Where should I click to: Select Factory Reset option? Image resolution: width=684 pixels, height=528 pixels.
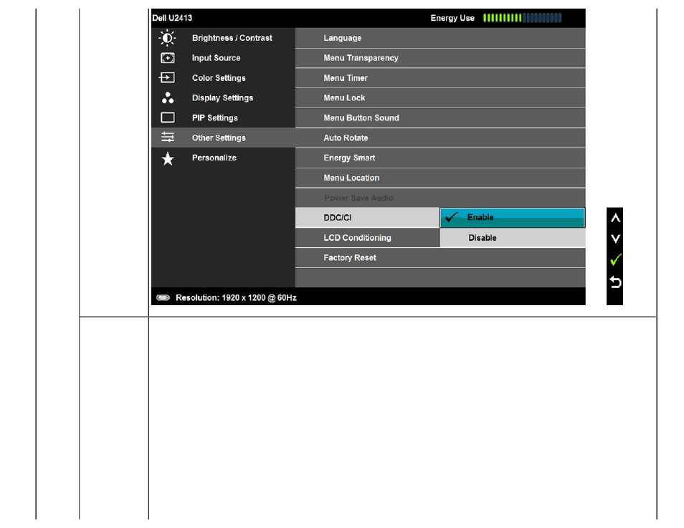(x=440, y=258)
